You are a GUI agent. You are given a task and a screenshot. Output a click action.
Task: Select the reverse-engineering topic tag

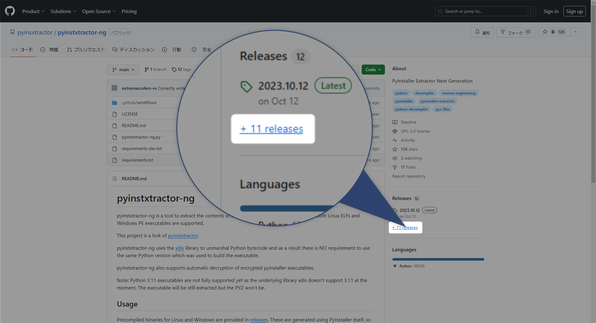(x=458, y=93)
